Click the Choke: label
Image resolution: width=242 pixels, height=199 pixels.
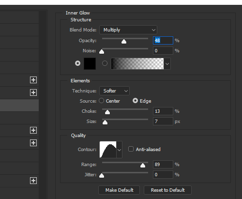pyautogui.click(x=89, y=111)
